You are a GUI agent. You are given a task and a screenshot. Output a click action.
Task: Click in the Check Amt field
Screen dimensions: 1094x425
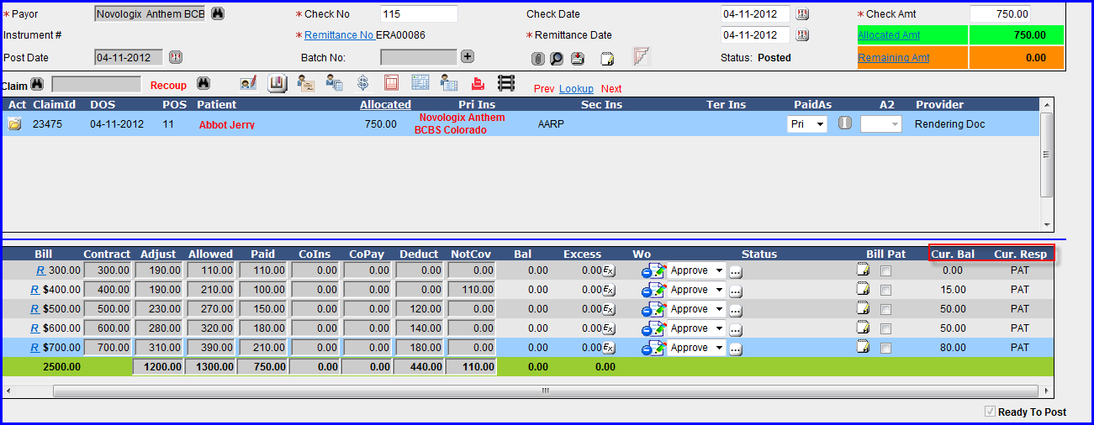click(1000, 14)
